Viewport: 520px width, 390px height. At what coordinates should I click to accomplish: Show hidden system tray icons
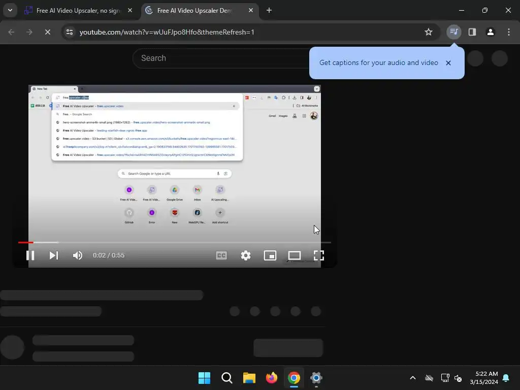(x=413, y=378)
